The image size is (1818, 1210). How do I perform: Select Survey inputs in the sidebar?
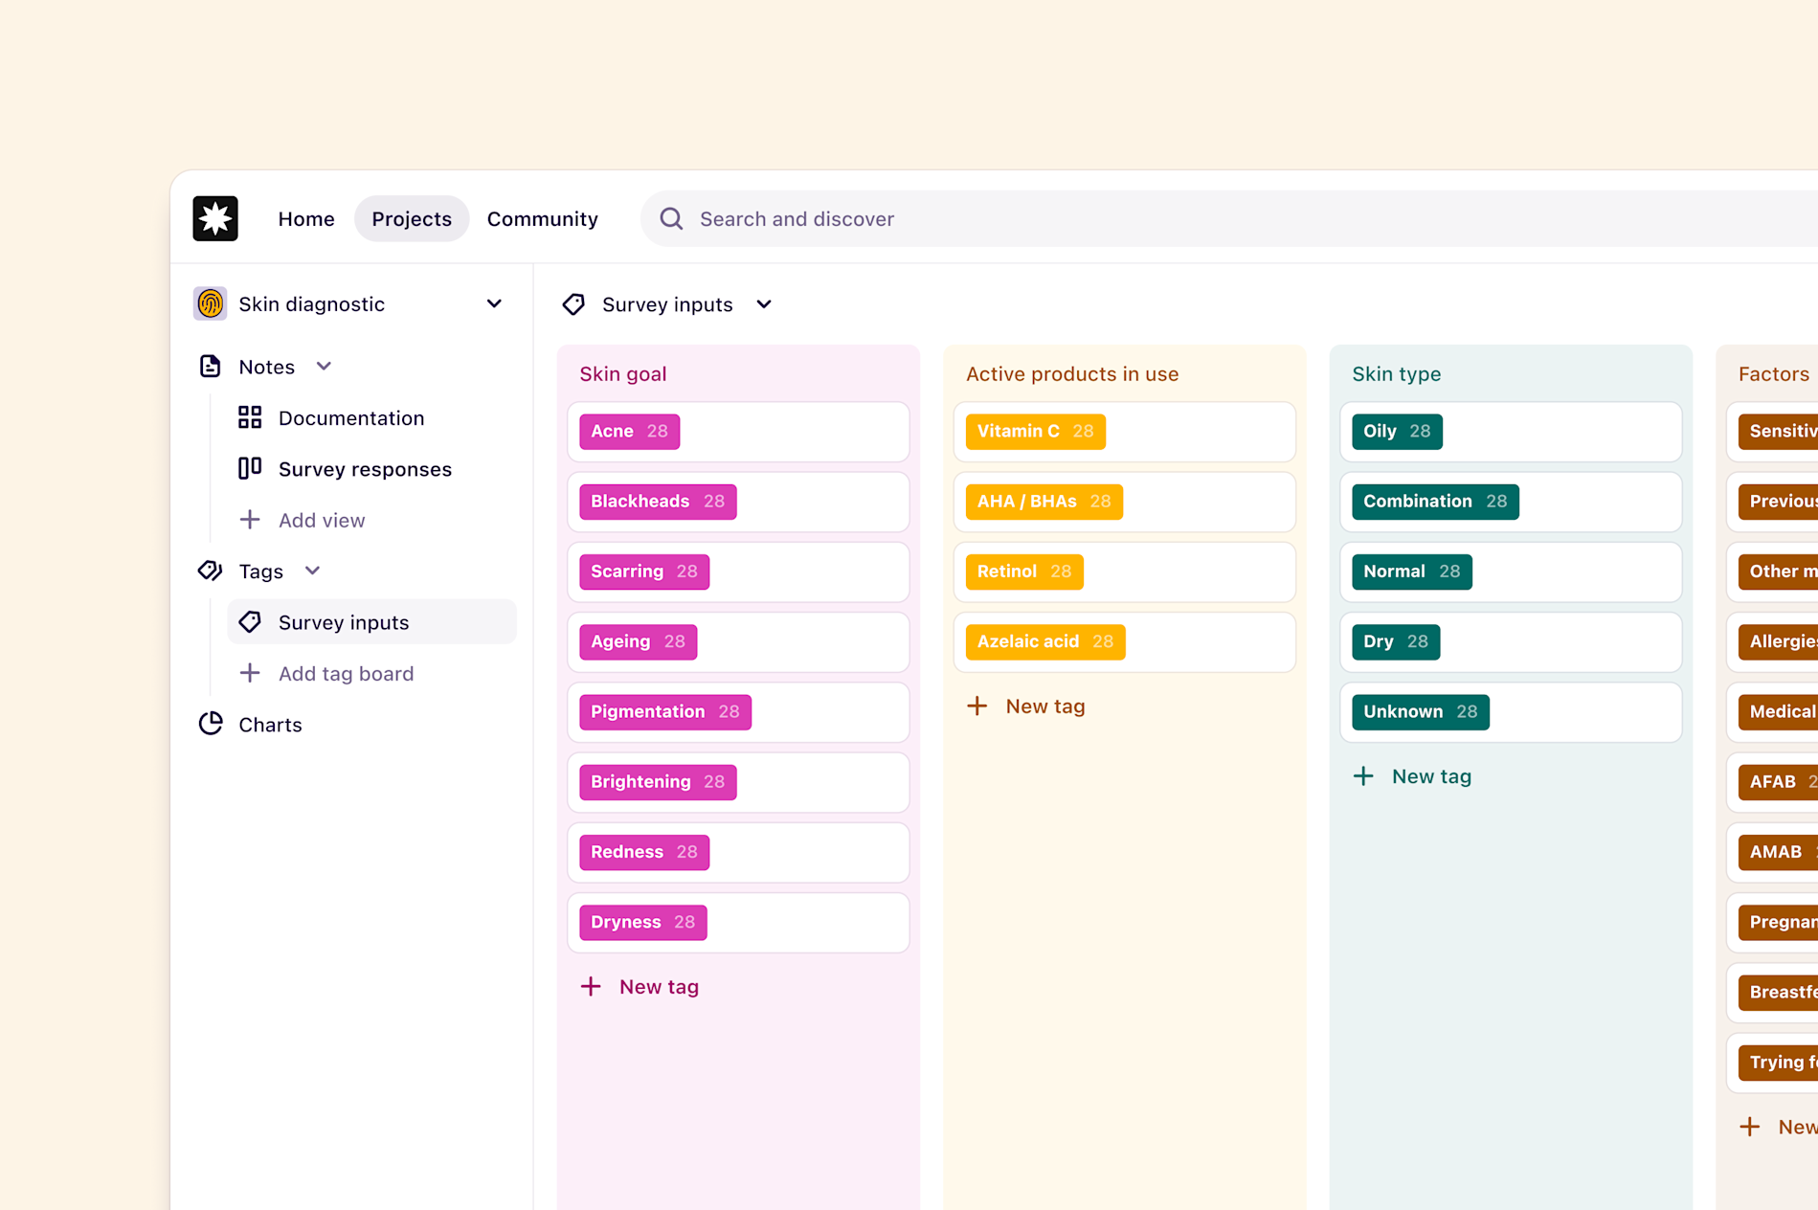pyautogui.click(x=371, y=622)
